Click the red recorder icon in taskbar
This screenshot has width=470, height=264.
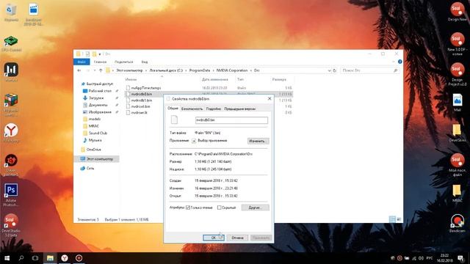point(79,258)
